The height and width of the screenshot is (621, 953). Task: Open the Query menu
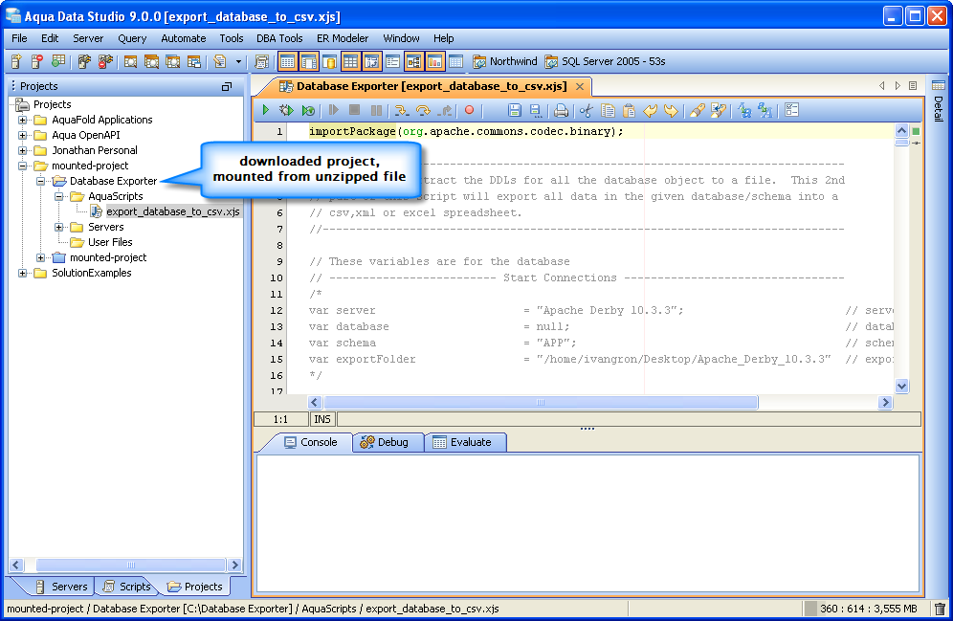(x=132, y=38)
